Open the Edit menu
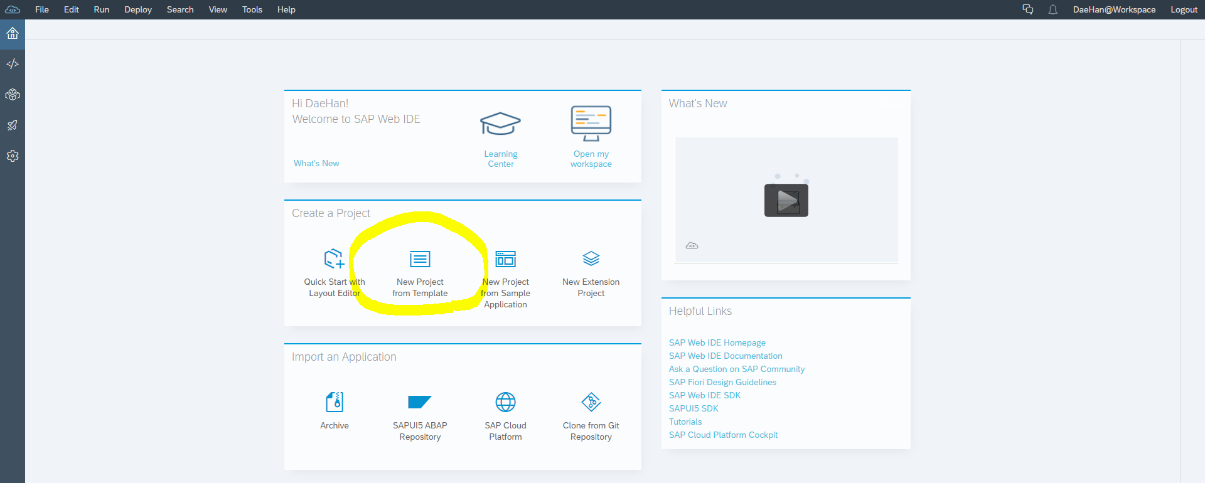The width and height of the screenshot is (1205, 483). 72,9
